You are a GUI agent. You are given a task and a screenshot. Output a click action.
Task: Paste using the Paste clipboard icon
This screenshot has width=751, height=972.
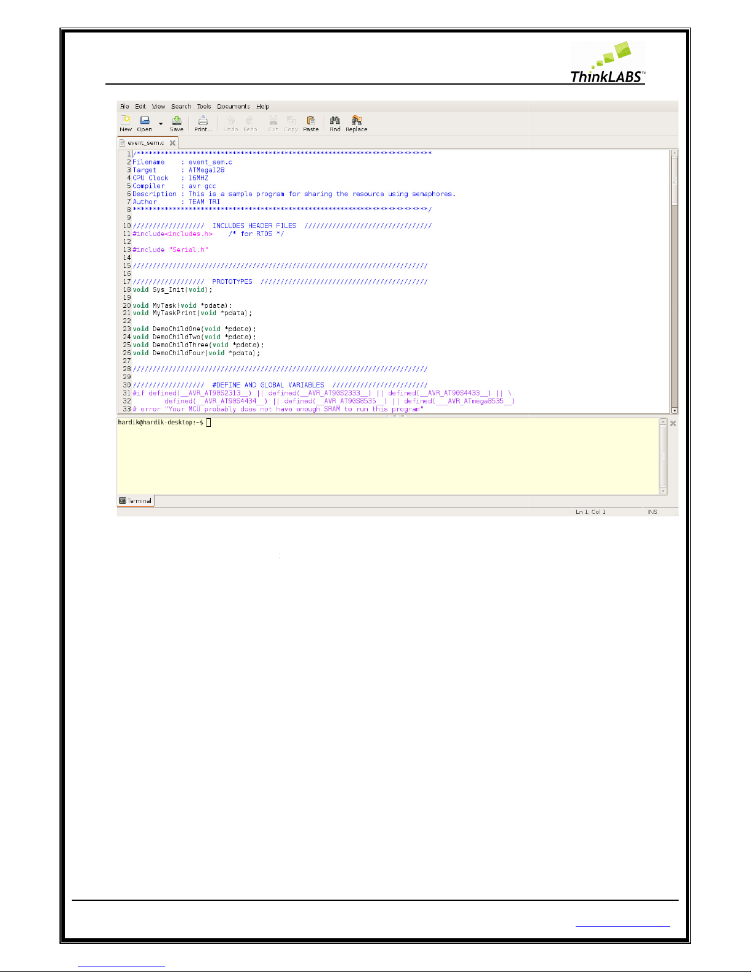[311, 123]
